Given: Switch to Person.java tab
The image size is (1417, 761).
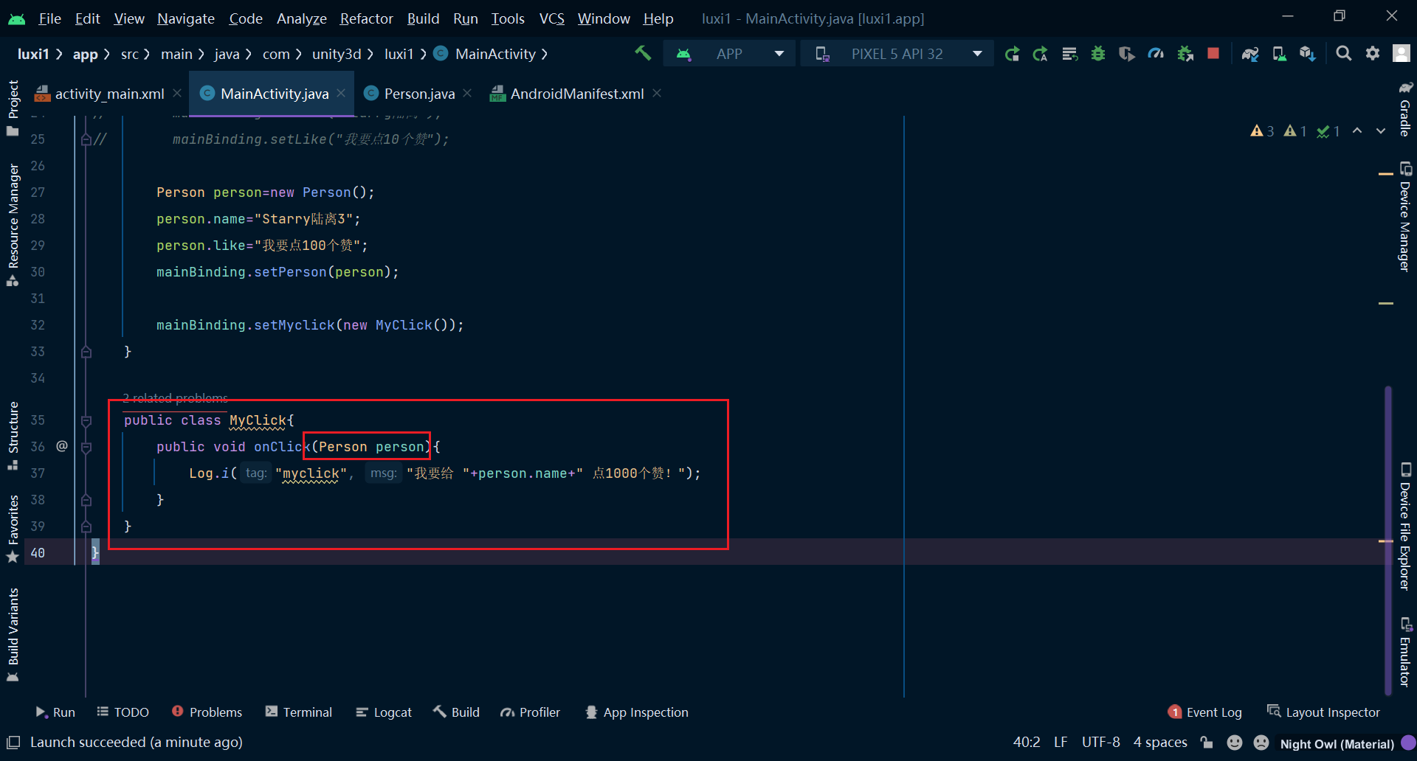Looking at the screenshot, I should [419, 94].
